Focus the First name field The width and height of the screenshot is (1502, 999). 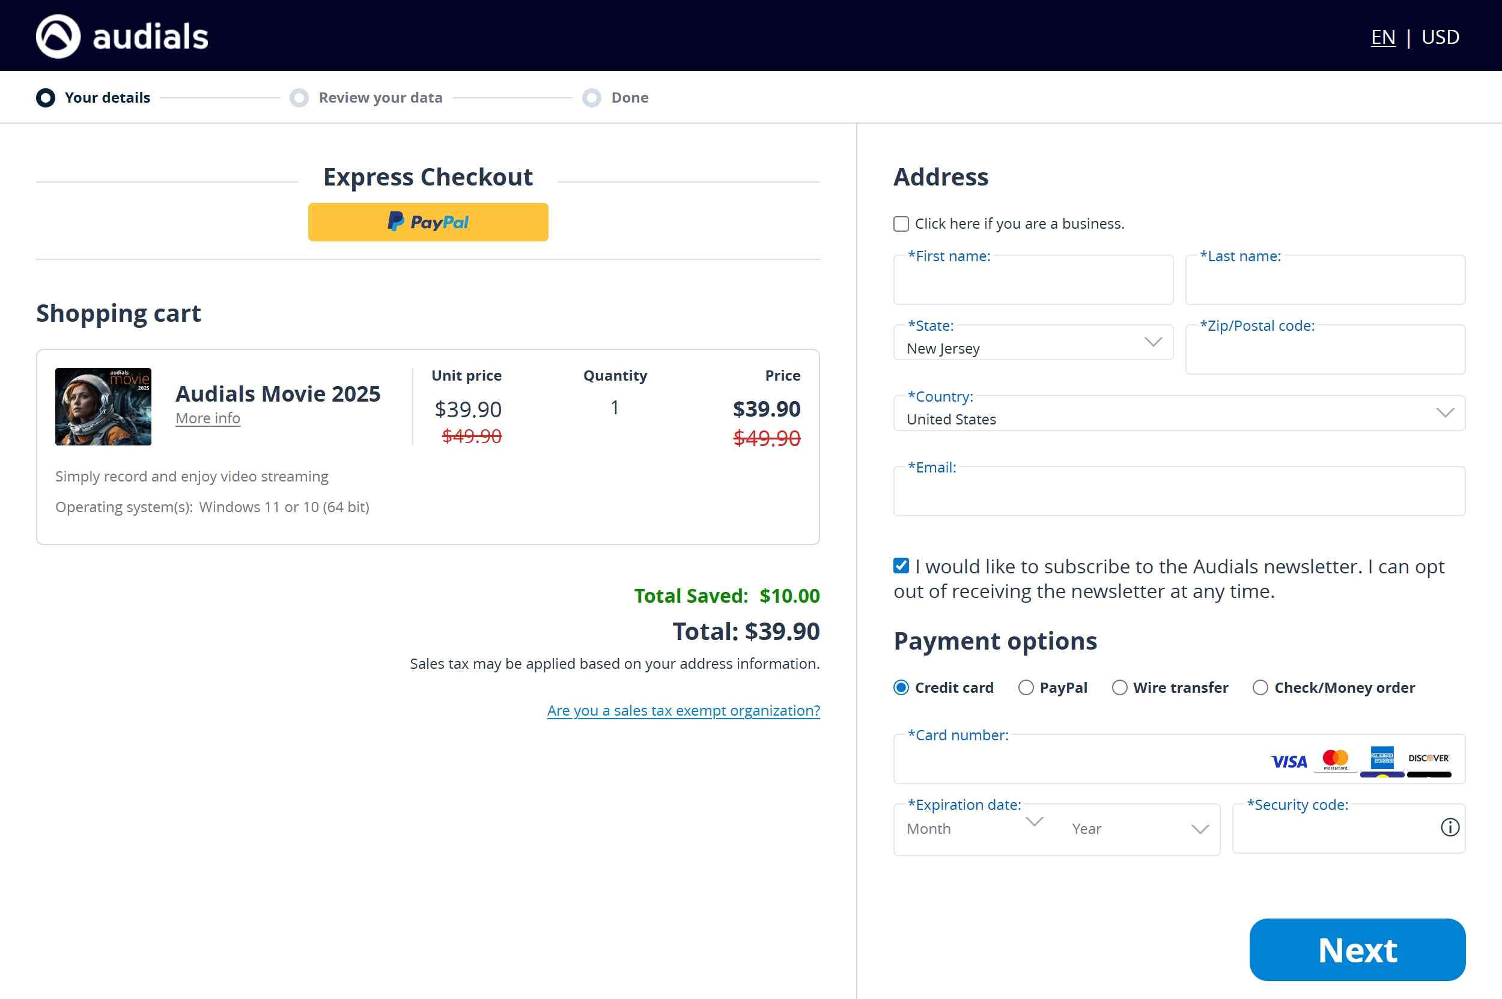click(1033, 280)
